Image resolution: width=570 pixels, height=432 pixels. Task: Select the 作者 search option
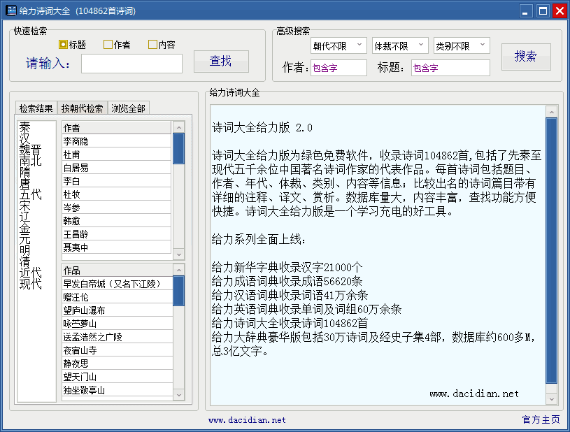108,45
